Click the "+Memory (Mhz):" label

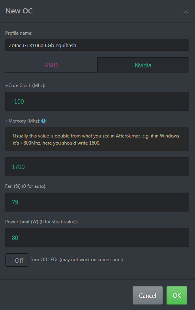coord(23,121)
